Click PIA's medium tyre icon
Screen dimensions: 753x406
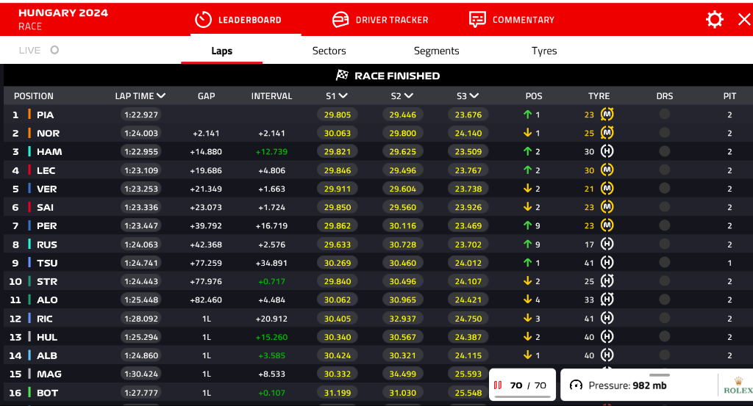click(607, 114)
